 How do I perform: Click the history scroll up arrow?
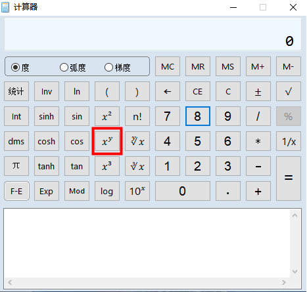click(295, 215)
